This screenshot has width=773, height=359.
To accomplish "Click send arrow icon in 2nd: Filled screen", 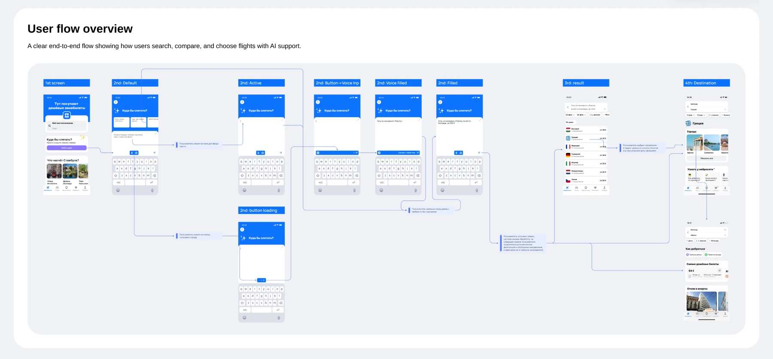I will tap(479, 152).
